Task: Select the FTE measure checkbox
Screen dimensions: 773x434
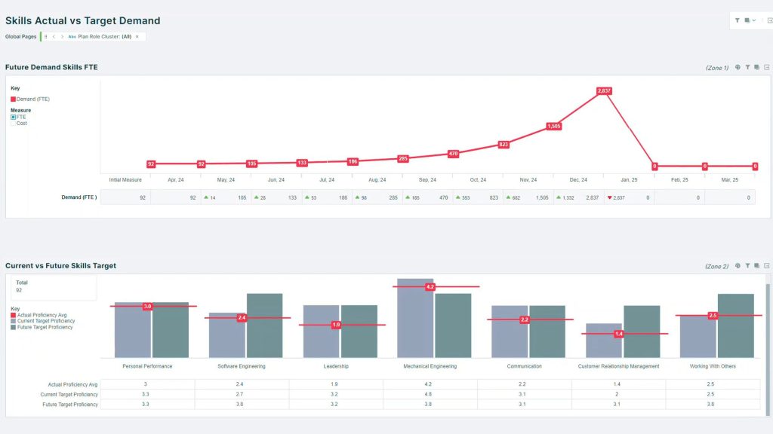Action: point(14,117)
